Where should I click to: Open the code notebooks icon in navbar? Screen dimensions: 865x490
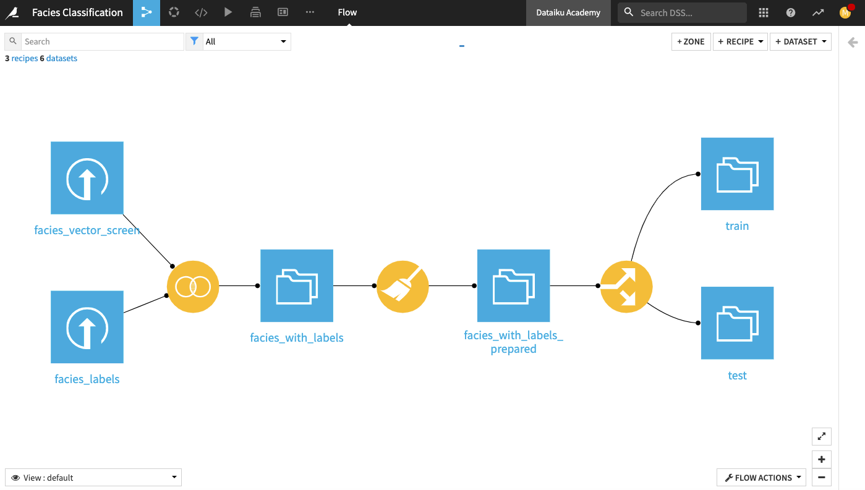[201, 12]
